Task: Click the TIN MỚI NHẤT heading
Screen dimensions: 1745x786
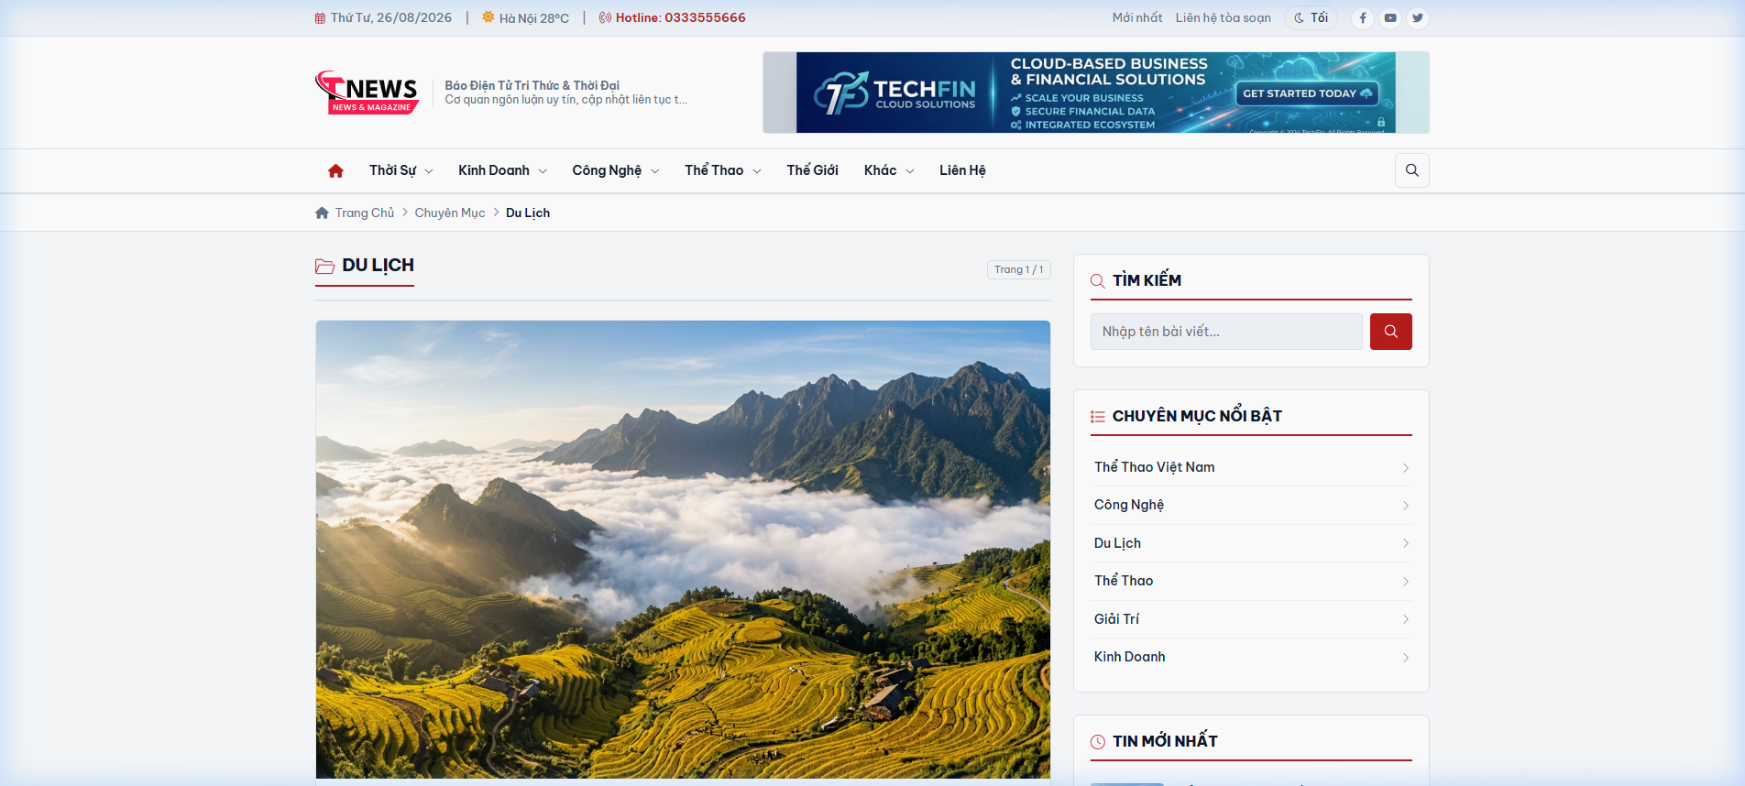Action: click(x=1165, y=741)
